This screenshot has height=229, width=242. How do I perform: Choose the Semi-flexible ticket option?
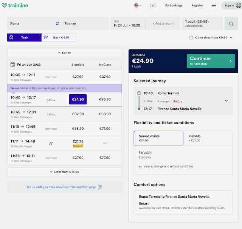(x=158, y=138)
